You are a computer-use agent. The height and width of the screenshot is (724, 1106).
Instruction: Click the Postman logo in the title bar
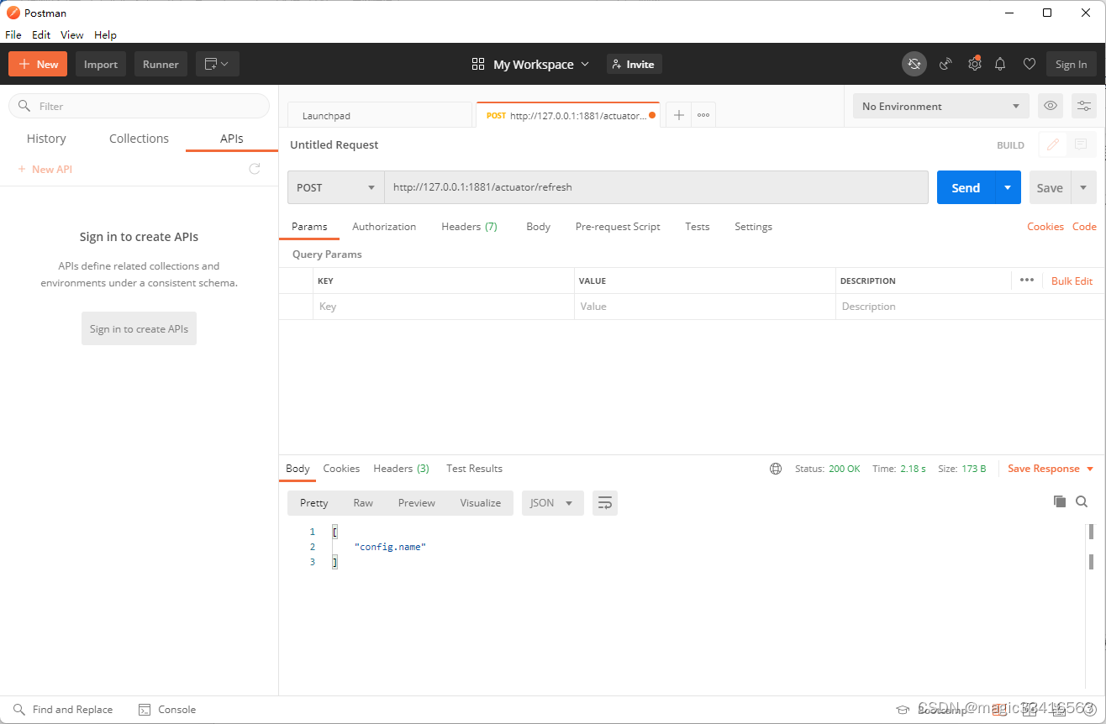[13, 13]
